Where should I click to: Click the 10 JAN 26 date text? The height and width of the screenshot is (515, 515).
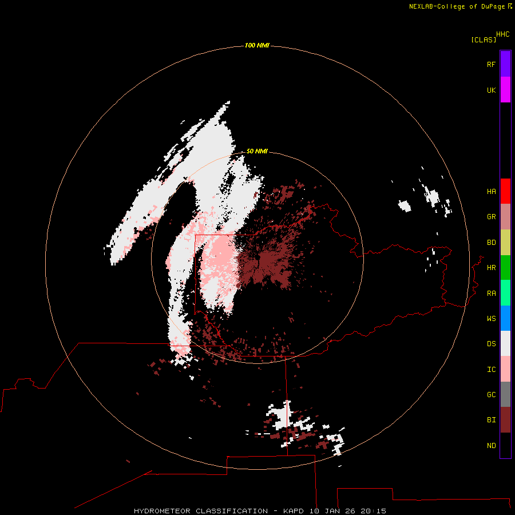point(332,511)
